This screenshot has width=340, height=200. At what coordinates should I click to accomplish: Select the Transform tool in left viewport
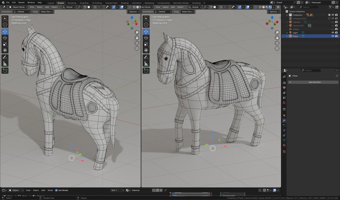[x=5, y=50]
